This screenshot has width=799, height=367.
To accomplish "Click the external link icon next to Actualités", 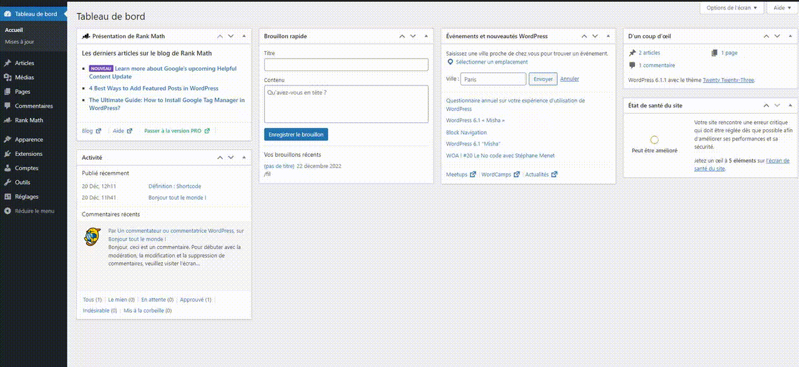I will click(554, 175).
